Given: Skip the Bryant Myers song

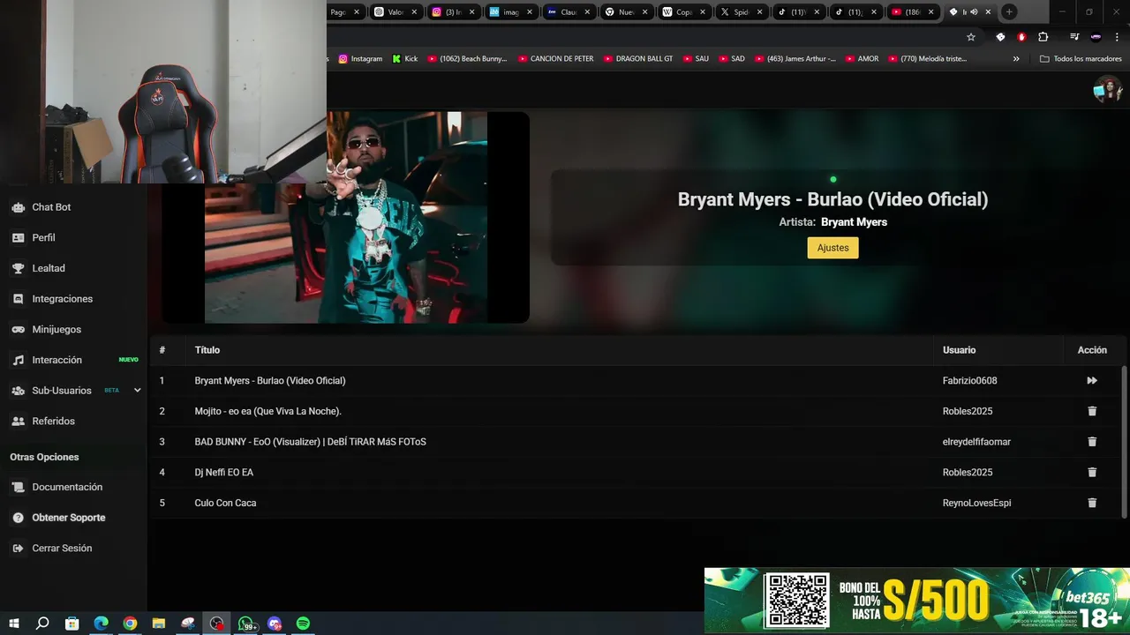Looking at the screenshot, I should point(1092,381).
